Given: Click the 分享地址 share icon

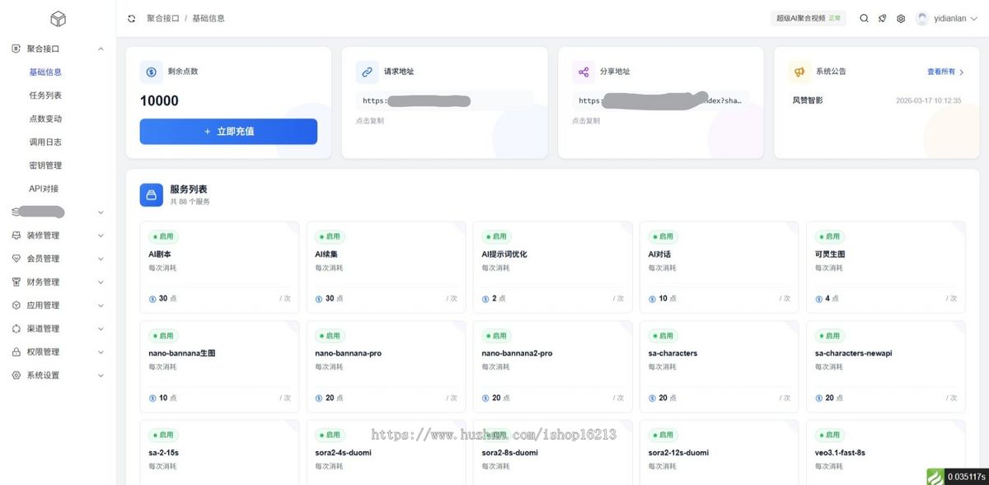Looking at the screenshot, I should [x=584, y=72].
